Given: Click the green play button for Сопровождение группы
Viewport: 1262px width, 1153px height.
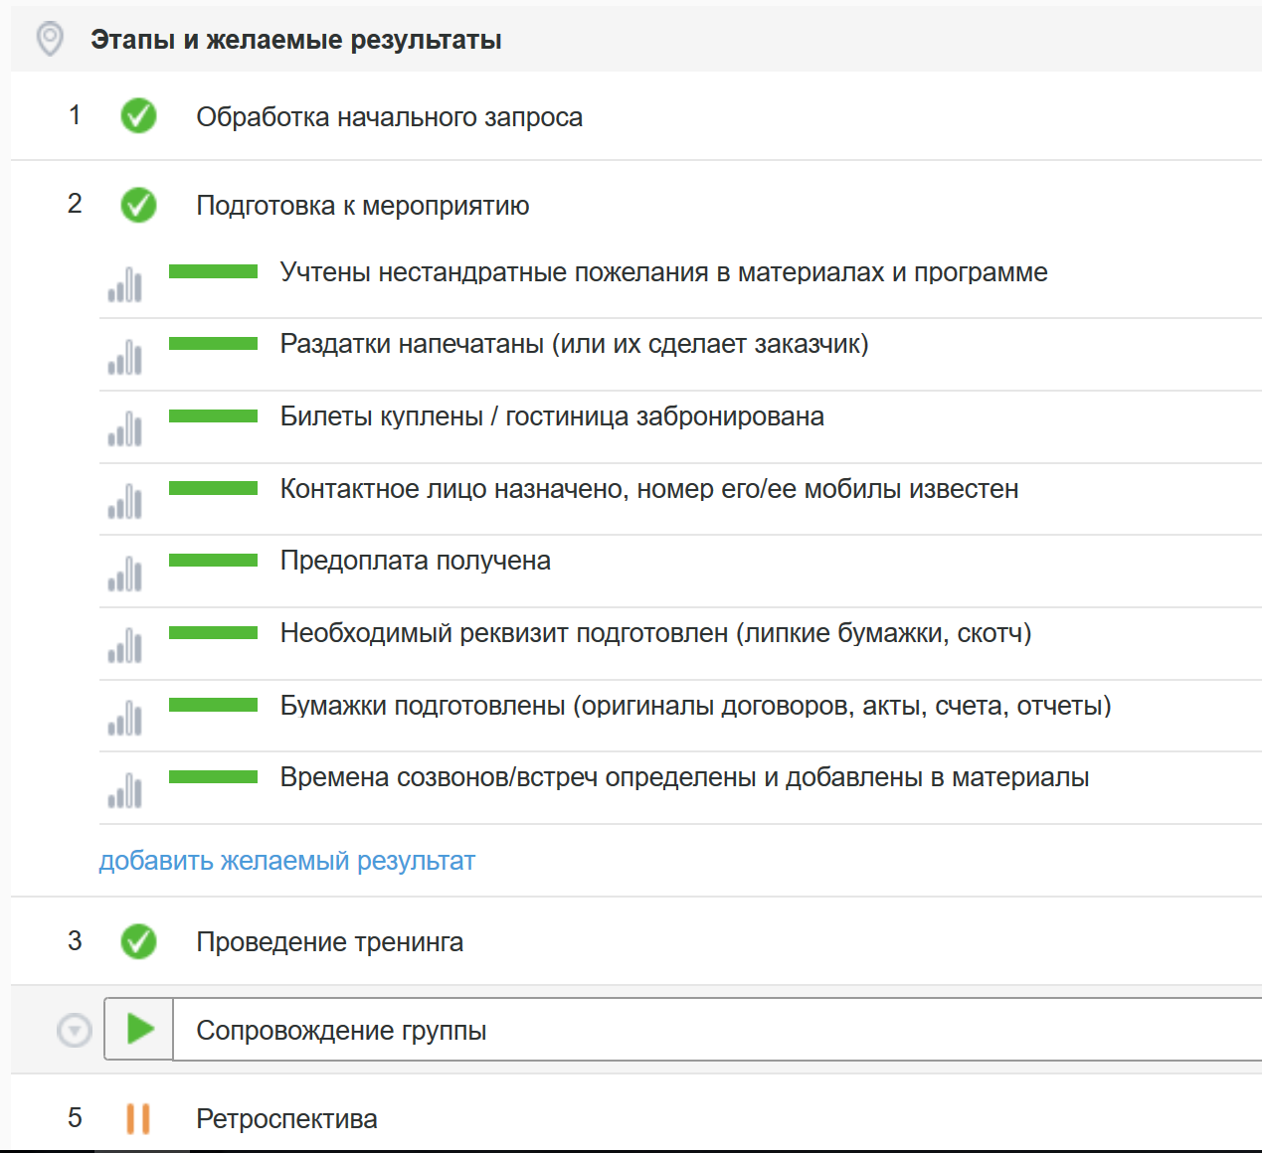Looking at the screenshot, I should [139, 1029].
